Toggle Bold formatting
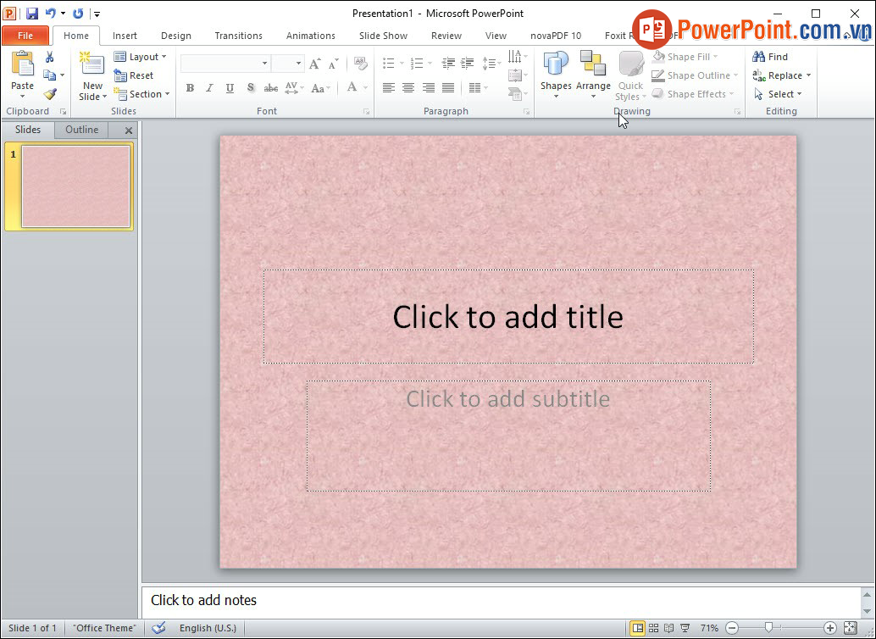This screenshot has height=639, width=876. point(190,88)
